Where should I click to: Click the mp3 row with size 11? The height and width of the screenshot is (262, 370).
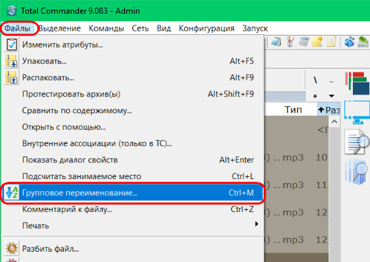tap(297, 185)
